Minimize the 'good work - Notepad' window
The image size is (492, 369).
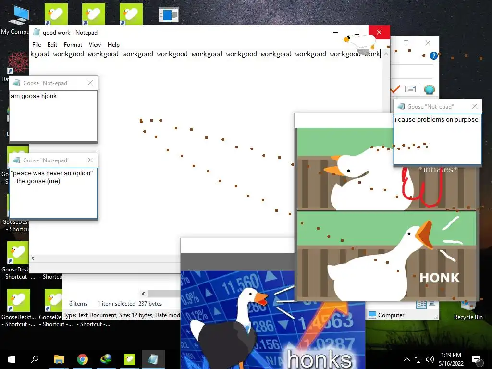click(335, 32)
